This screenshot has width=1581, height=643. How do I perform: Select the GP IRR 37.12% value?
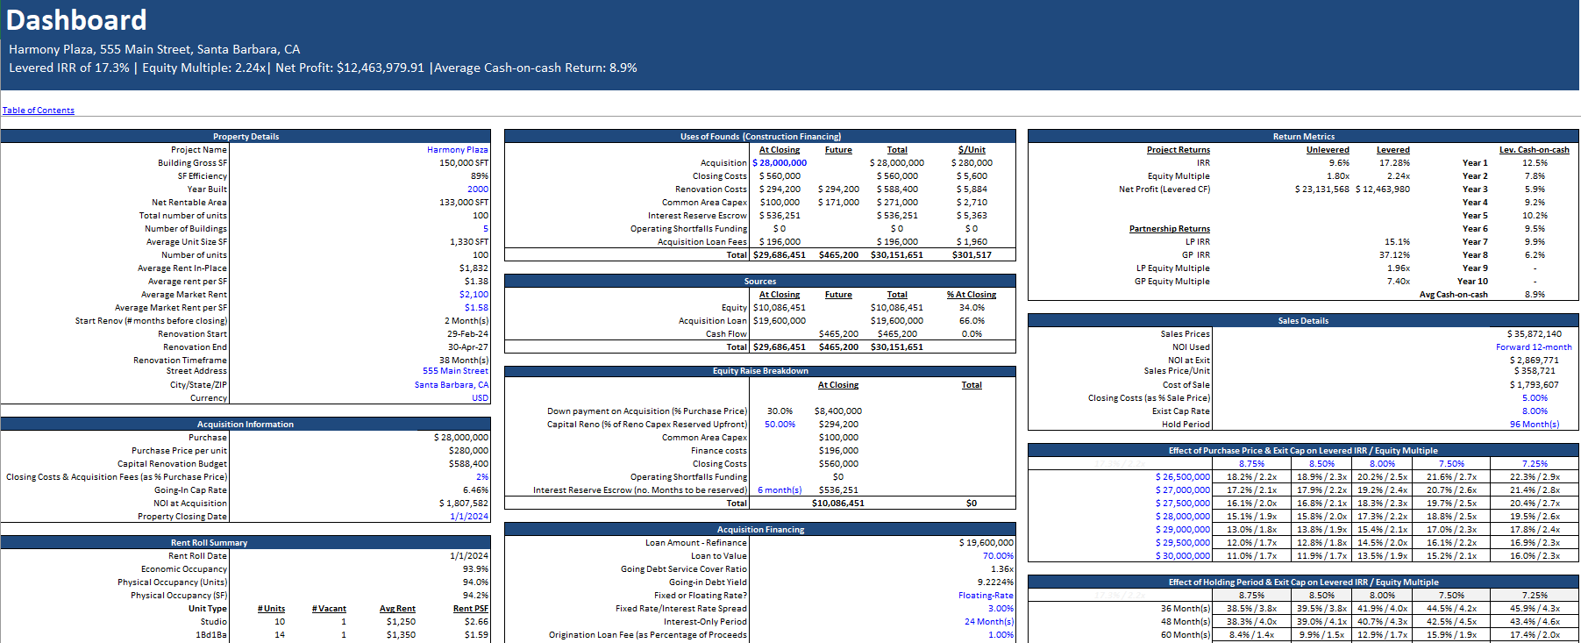1394,255
